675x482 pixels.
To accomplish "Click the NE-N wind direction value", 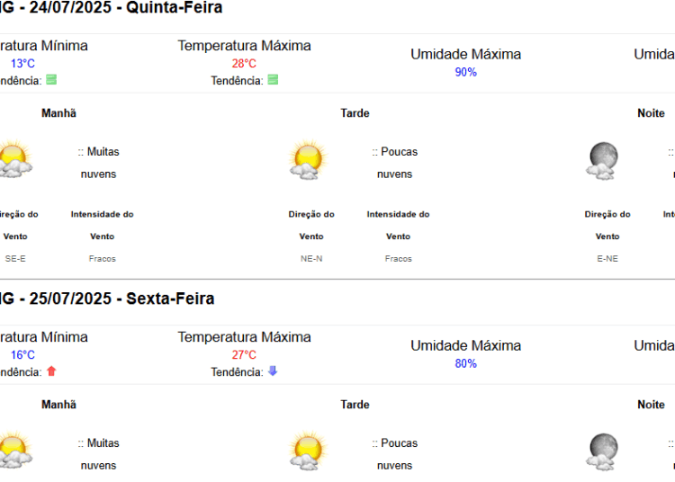I will click(311, 259).
